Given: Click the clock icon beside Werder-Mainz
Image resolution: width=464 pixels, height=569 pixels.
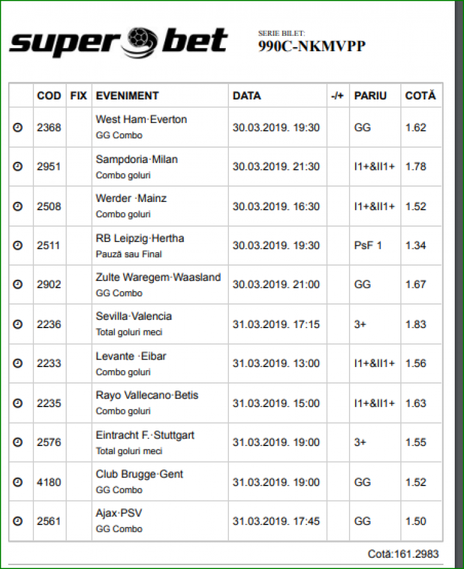Looking at the screenshot, I should 18,206.
